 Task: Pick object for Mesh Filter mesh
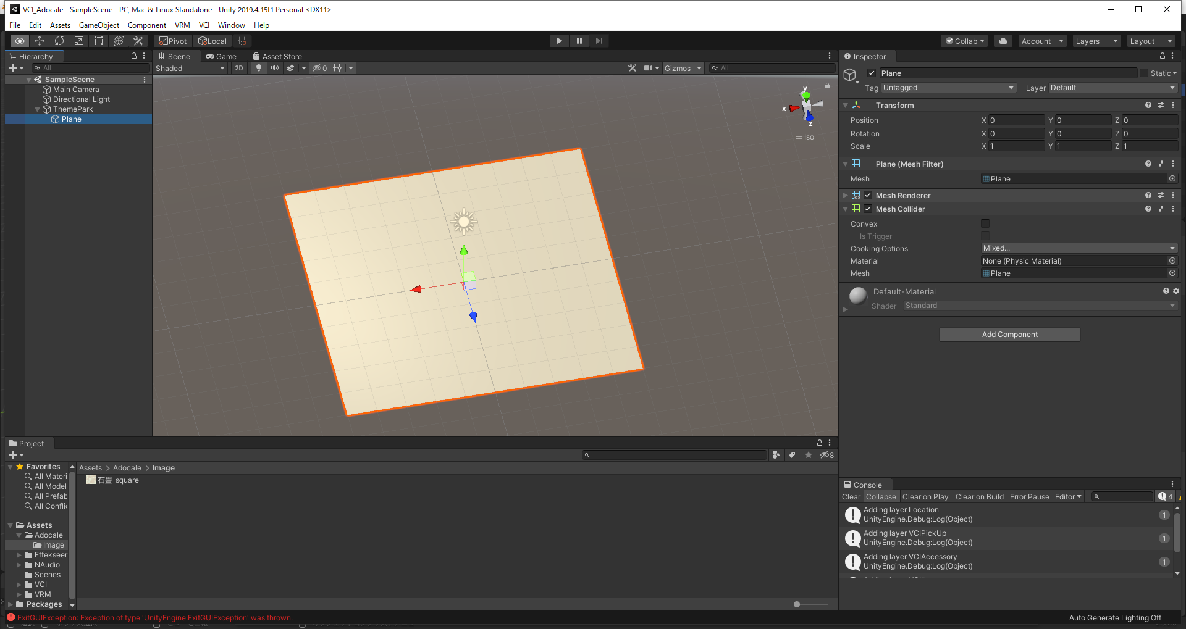coord(1172,179)
